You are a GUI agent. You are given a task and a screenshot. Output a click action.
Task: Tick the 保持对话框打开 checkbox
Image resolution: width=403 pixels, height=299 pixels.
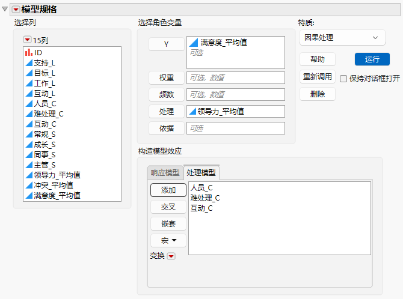pyautogui.click(x=343, y=79)
